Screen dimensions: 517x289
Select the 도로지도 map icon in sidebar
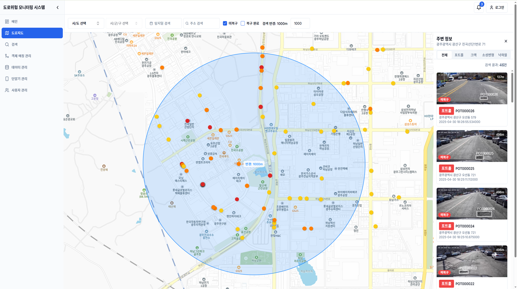pos(7,33)
